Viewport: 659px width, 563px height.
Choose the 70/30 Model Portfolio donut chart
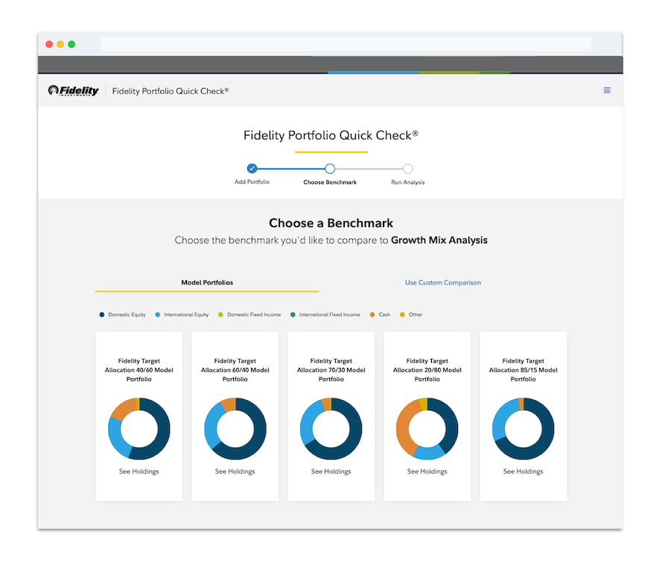coord(331,428)
